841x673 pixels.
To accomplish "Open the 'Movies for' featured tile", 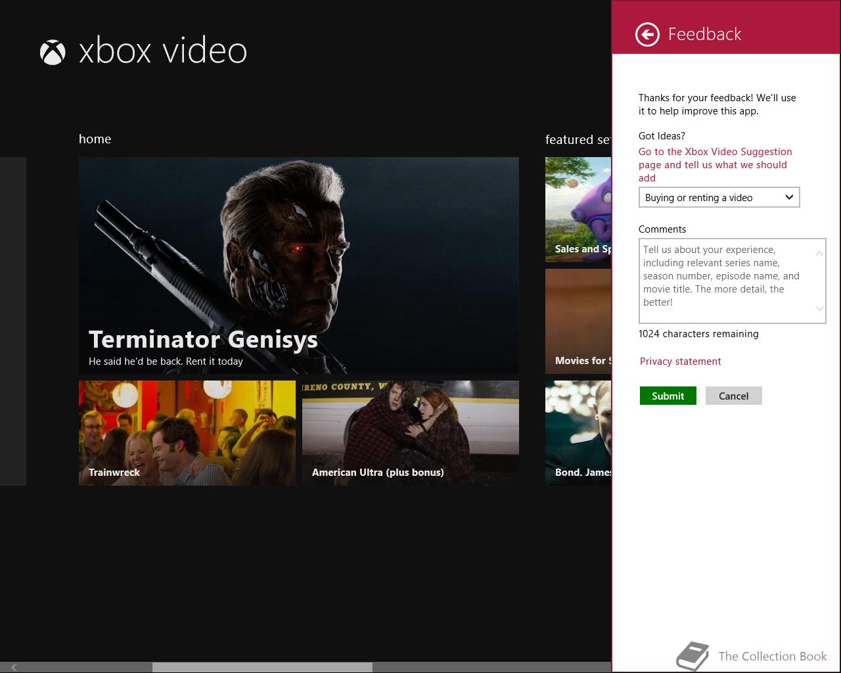I will 578,321.
